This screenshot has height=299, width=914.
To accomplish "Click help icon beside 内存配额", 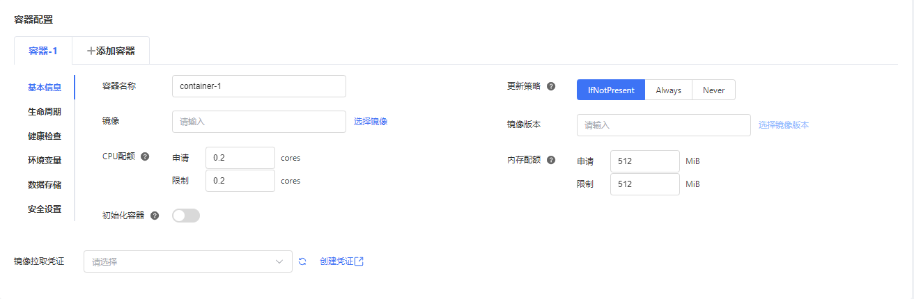I will (551, 160).
